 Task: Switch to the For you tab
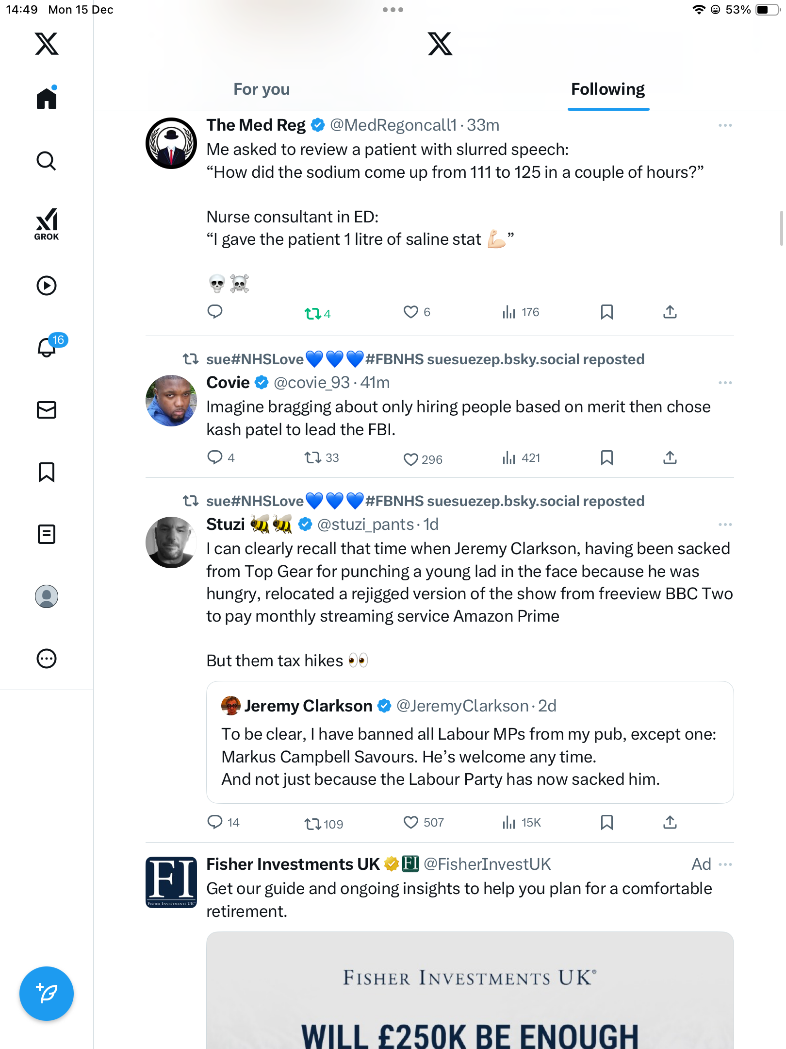coord(262,89)
